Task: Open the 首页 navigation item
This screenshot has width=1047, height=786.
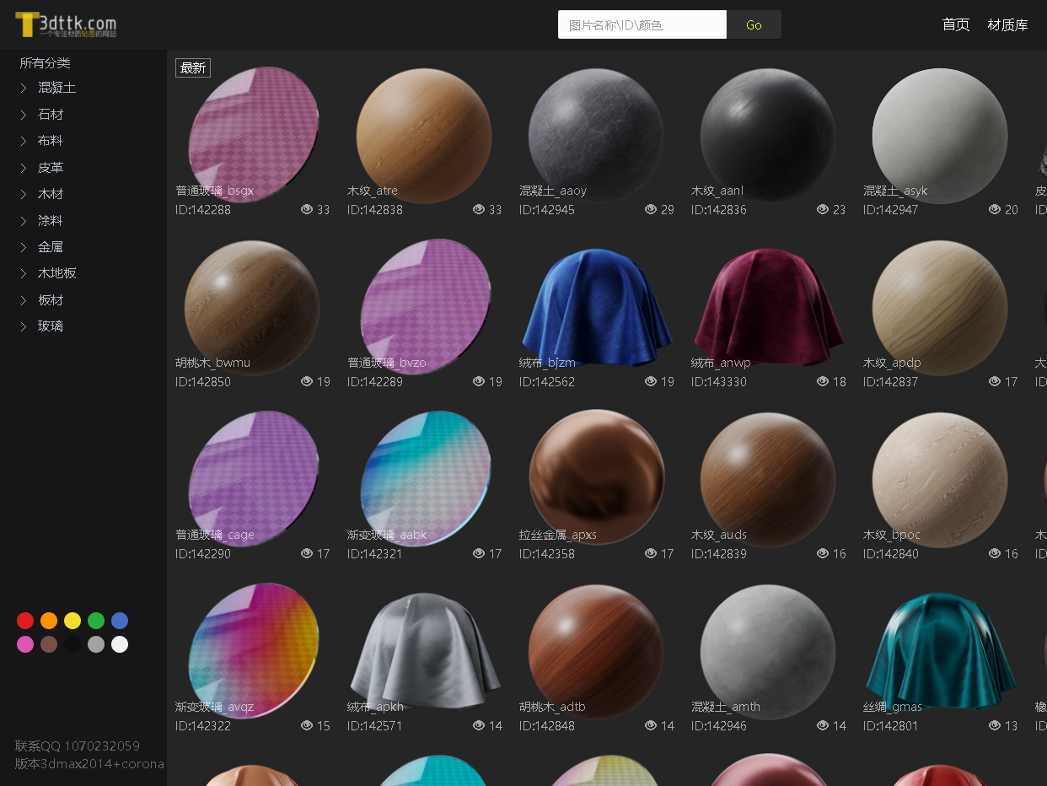Action: [956, 24]
